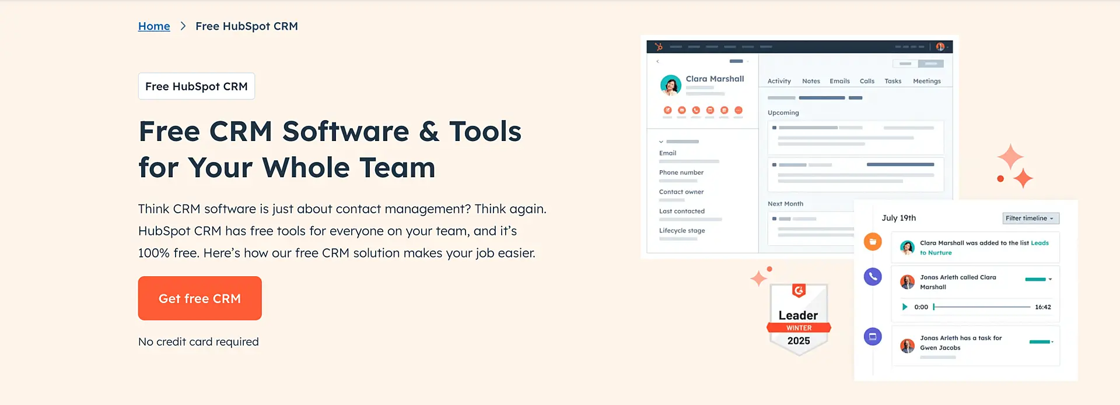Screen dimensions: 1120x405
Task: Open the user avatar in the mockup's dark top bar
Action: coord(940,47)
